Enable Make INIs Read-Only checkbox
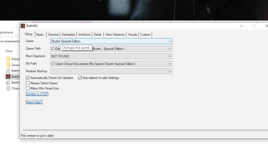 pyautogui.click(x=28, y=88)
